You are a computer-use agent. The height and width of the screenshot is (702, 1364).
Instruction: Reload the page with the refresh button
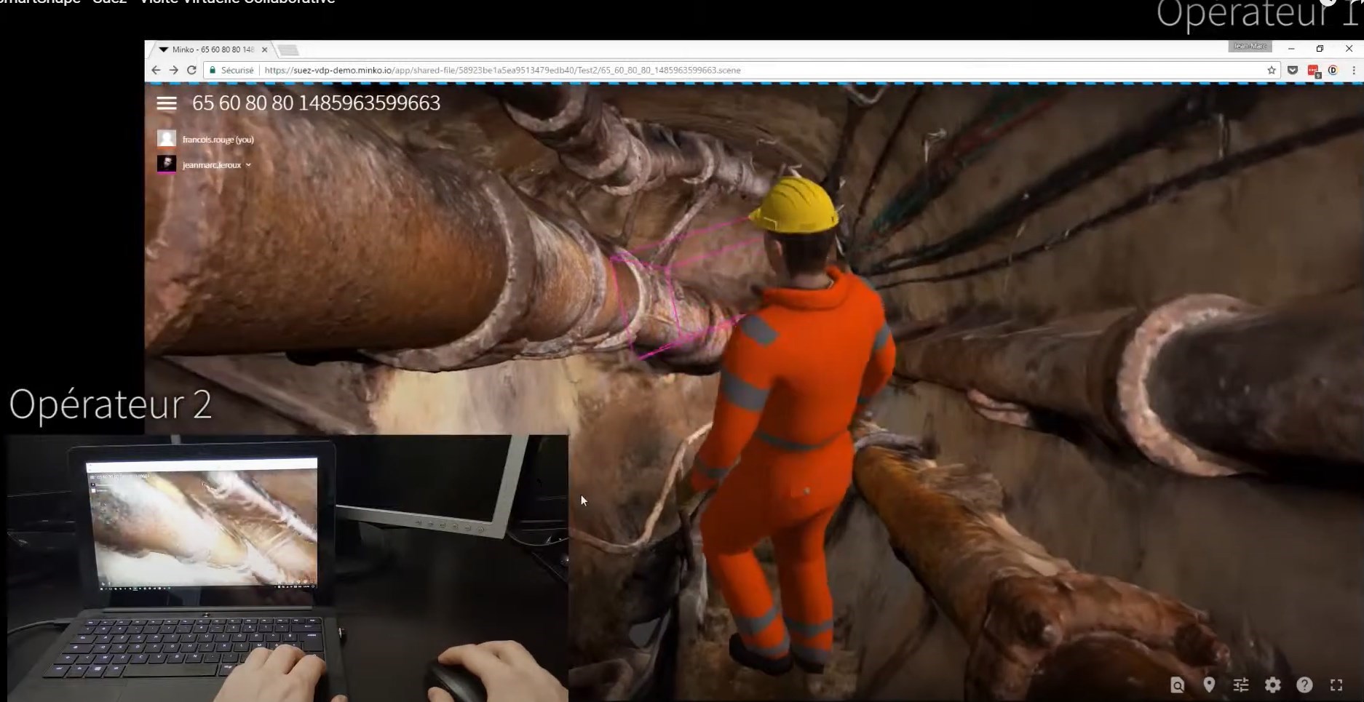191,71
